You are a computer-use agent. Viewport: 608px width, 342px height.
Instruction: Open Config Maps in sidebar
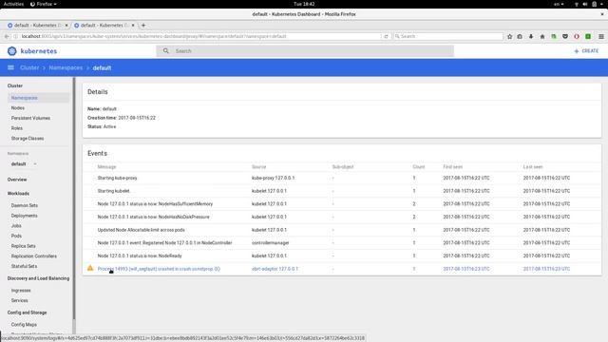click(24, 324)
